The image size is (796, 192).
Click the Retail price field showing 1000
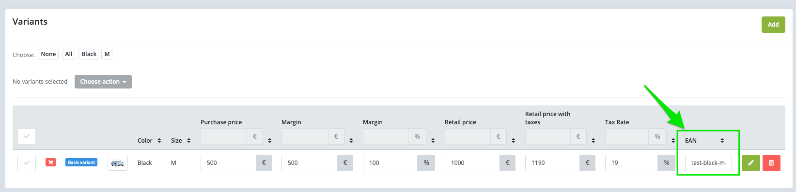pos(472,163)
